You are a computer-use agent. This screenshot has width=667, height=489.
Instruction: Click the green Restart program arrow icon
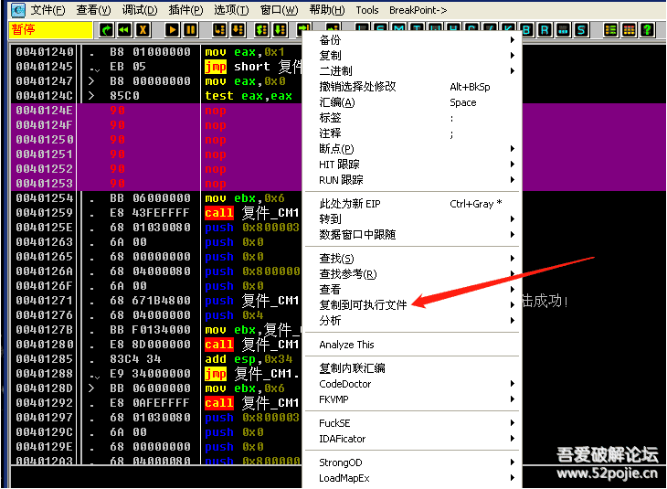tap(106, 30)
